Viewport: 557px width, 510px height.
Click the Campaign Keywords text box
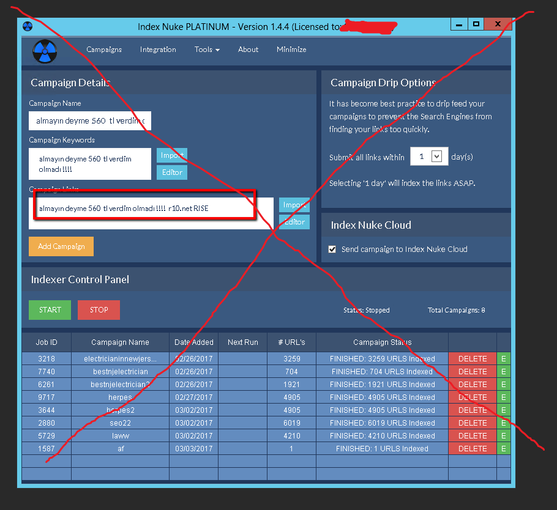pyautogui.click(x=90, y=164)
